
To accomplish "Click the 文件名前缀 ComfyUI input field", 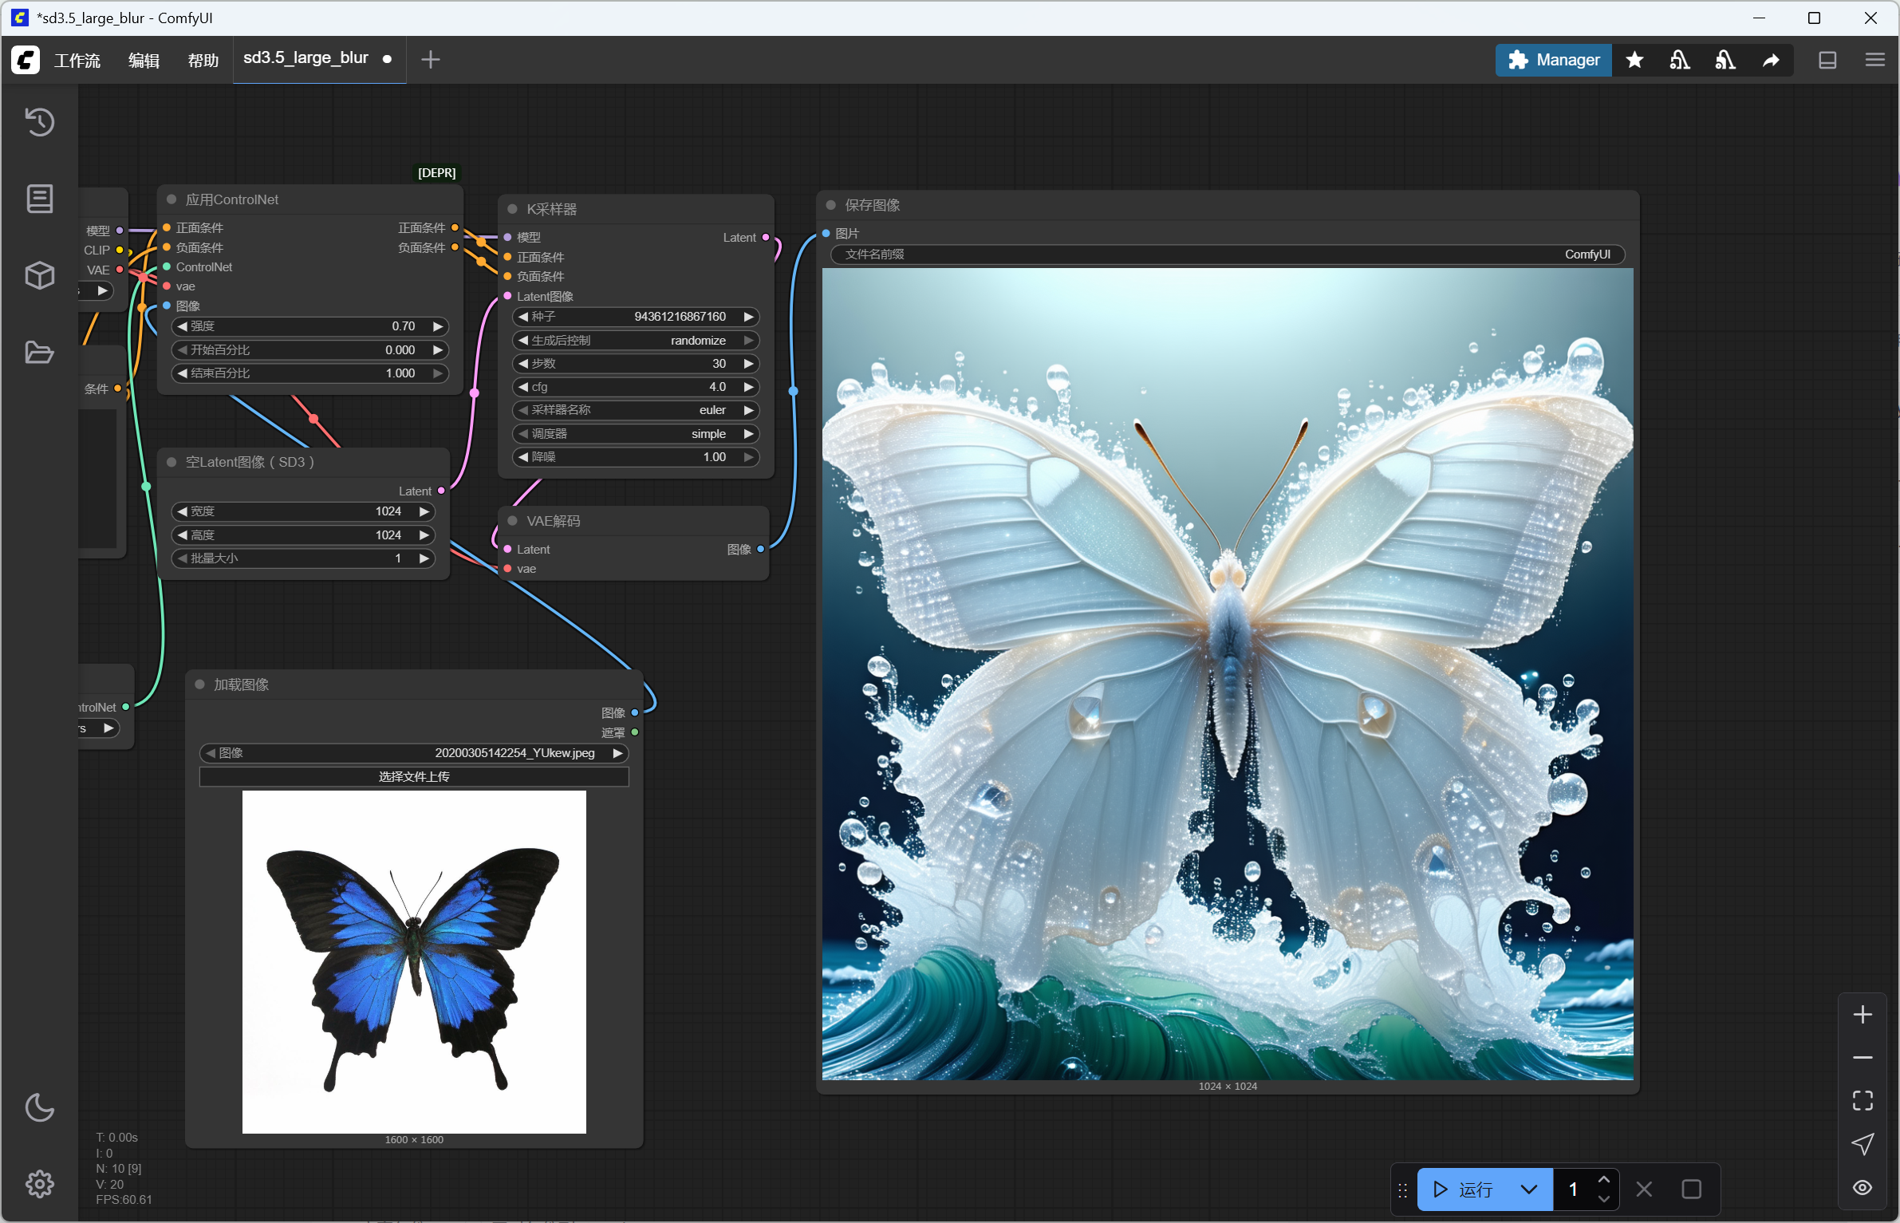I will pos(1228,254).
